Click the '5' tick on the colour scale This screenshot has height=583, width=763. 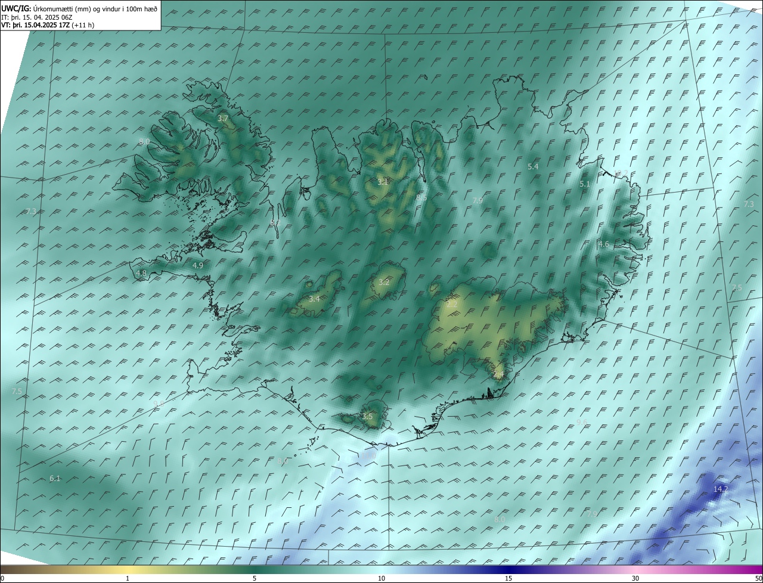255,579
